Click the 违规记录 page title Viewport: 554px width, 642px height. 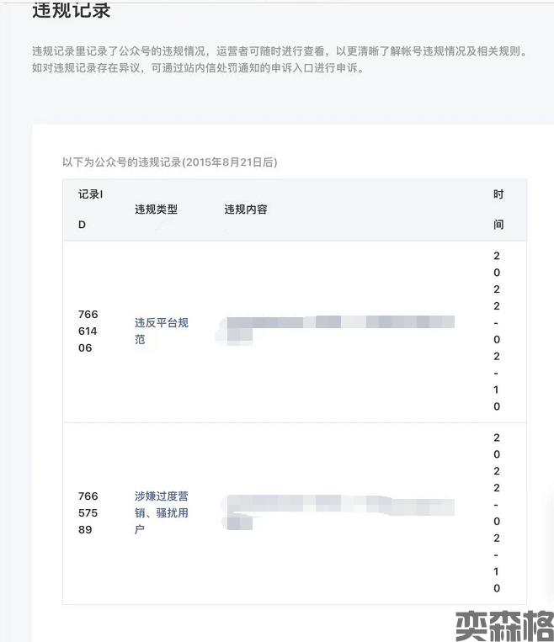pos(71,12)
